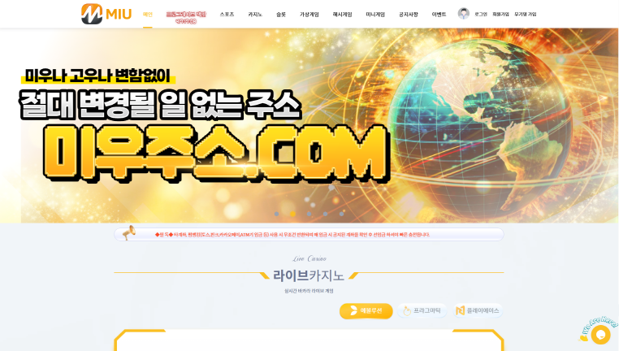The image size is (619, 351).
Task: Open the 카지노 menu
Action: point(255,14)
